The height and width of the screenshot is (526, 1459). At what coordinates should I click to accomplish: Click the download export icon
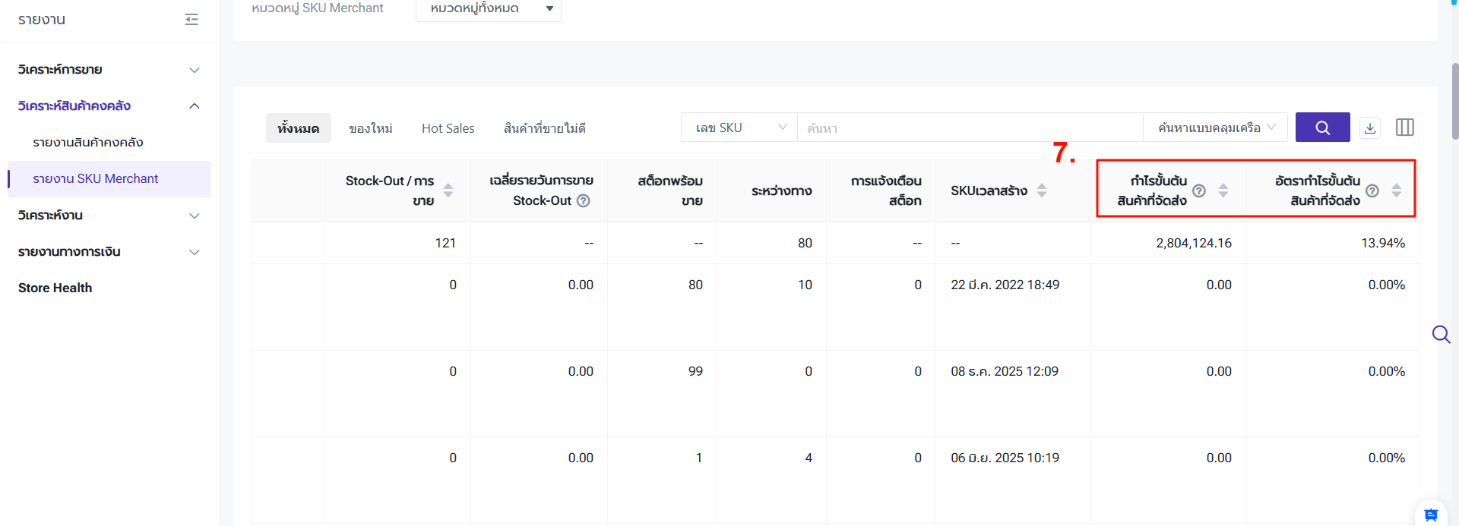coord(1369,128)
